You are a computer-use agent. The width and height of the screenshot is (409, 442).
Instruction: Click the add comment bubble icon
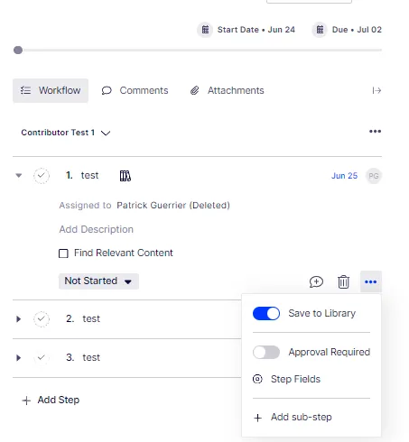point(316,282)
